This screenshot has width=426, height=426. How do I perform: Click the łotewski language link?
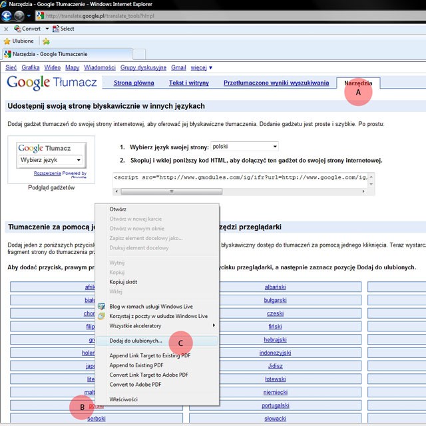(x=275, y=379)
